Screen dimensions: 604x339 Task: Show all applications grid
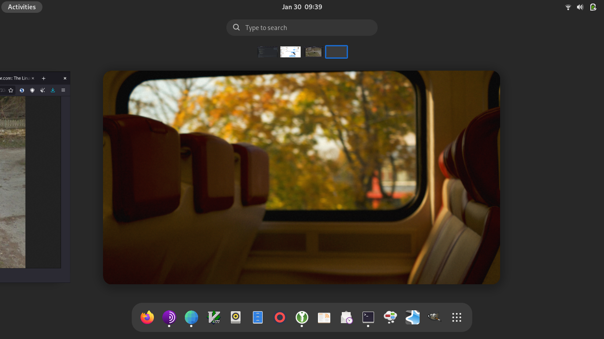point(457,317)
